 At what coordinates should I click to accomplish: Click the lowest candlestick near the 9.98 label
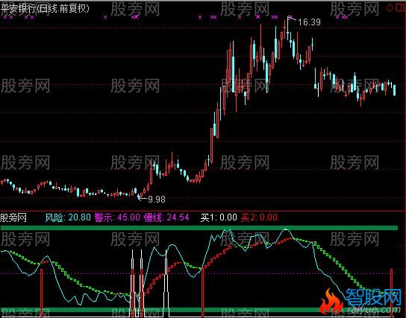[138, 197]
